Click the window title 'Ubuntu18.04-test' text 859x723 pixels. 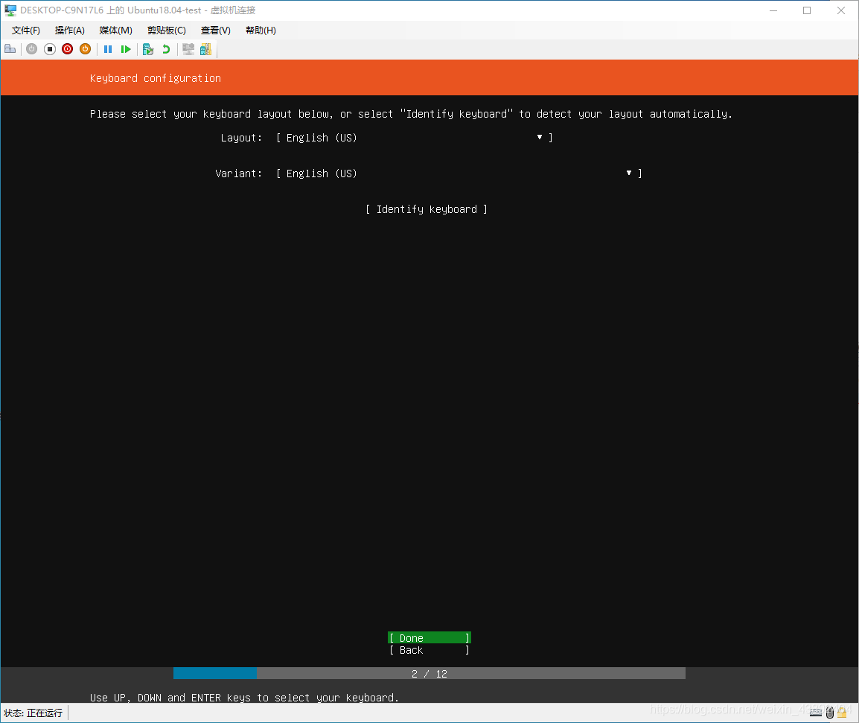[x=165, y=10]
